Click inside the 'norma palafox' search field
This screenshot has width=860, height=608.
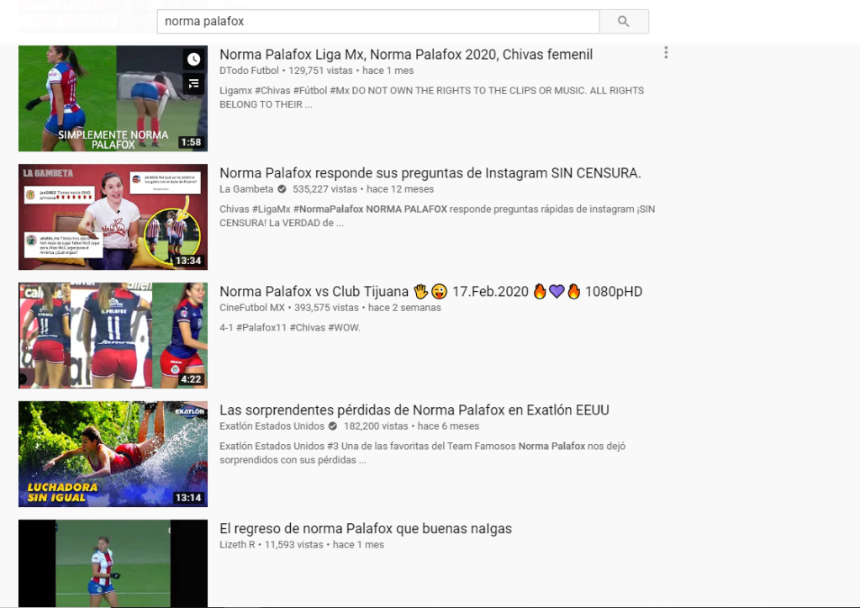(378, 21)
